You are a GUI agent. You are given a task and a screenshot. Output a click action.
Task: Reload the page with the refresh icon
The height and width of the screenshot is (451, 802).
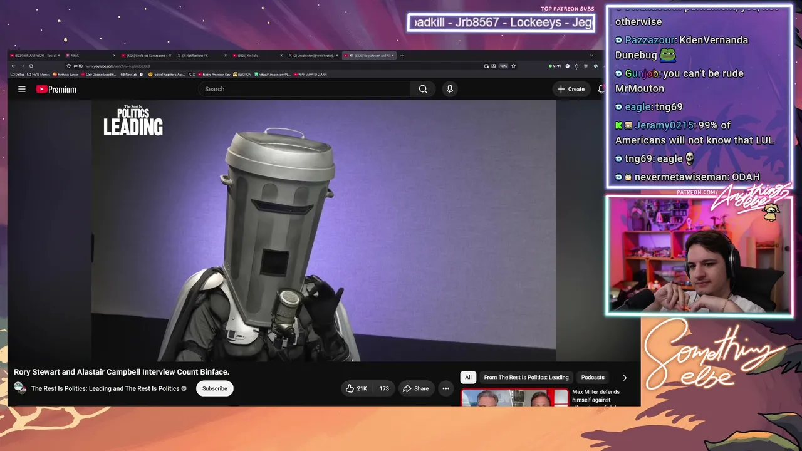click(31, 66)
